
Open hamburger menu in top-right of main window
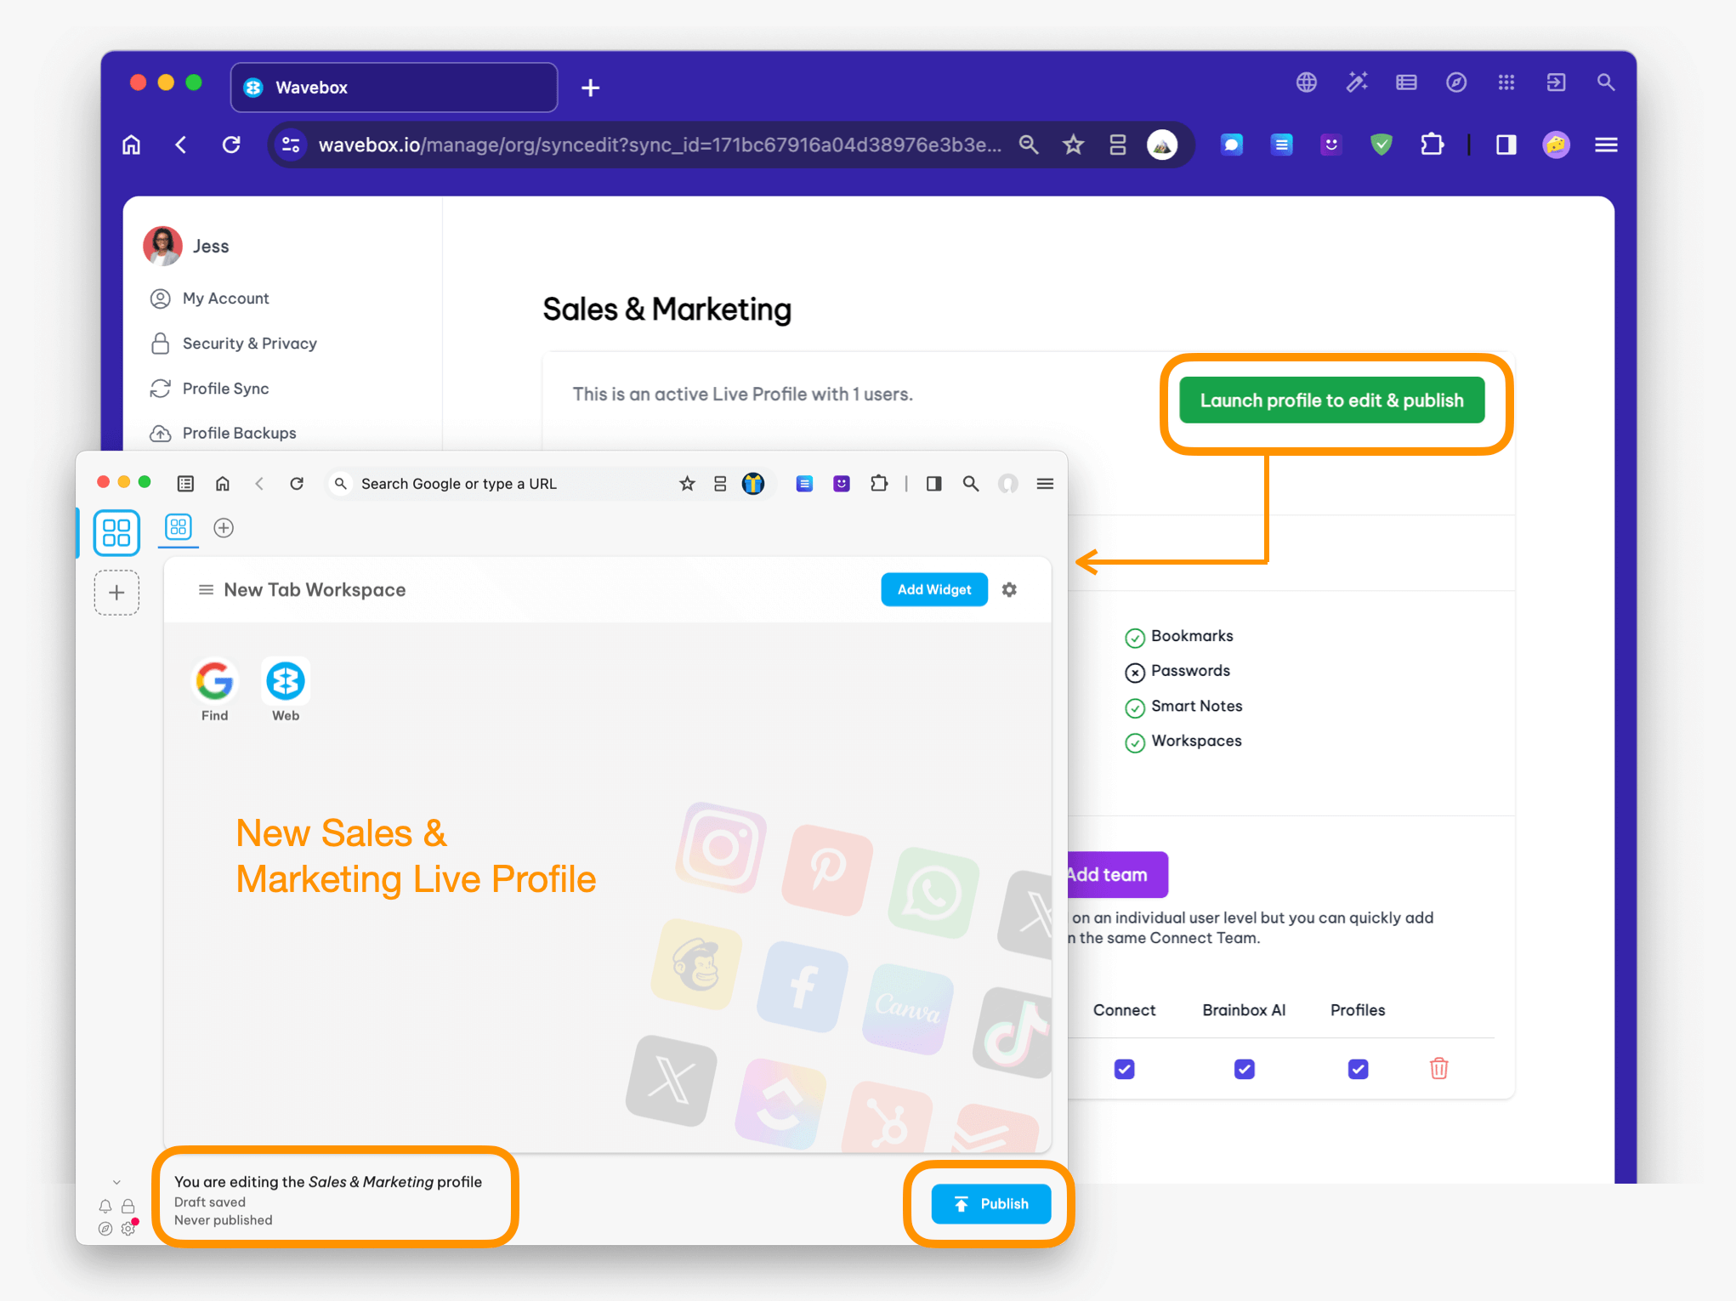[1606, 145]
